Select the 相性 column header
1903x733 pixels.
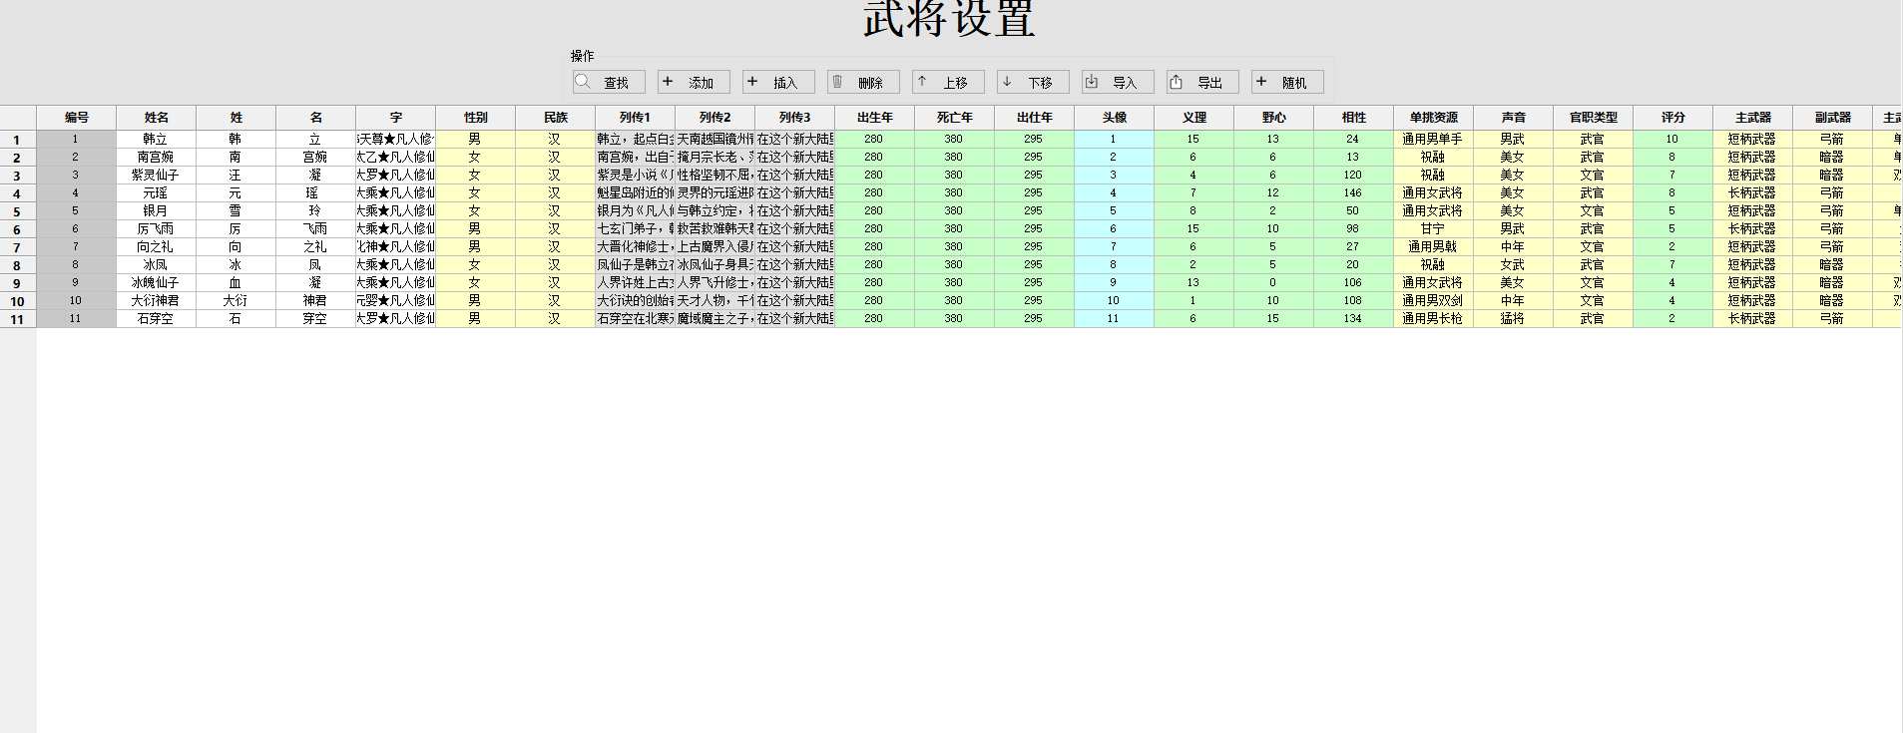click(x=1354, y=118)
